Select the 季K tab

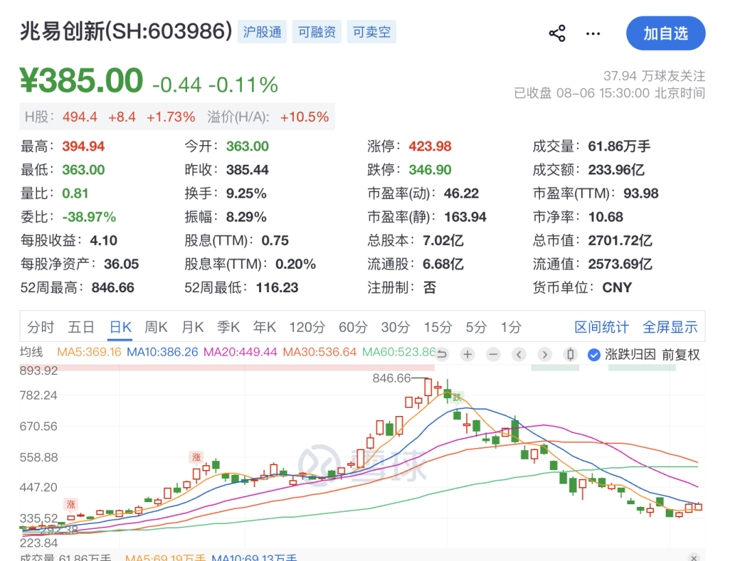coord(228,327)
